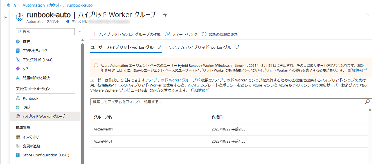Click the directory info icon
This screenshot has width=376, height=164.
(x=68, y=21)
